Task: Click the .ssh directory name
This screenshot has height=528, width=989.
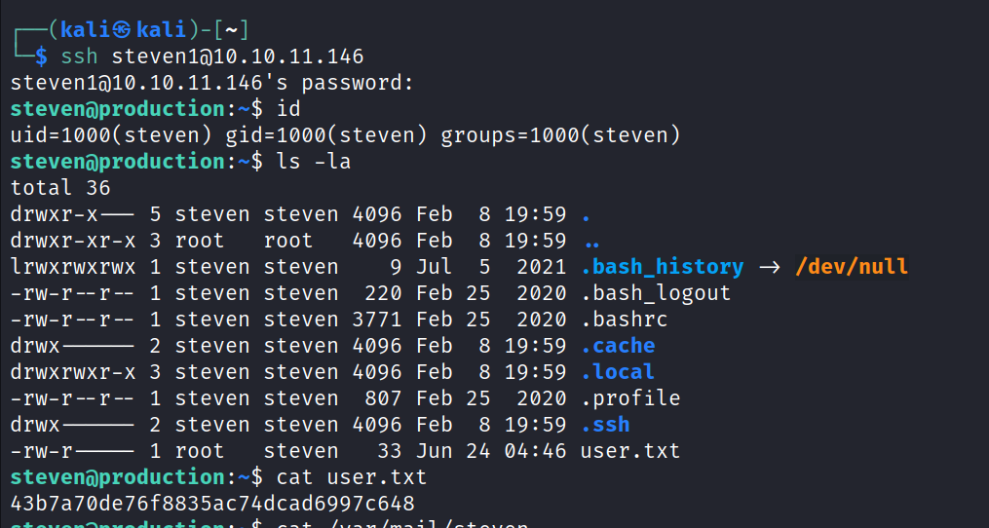Action: click(x=604, y=425)
